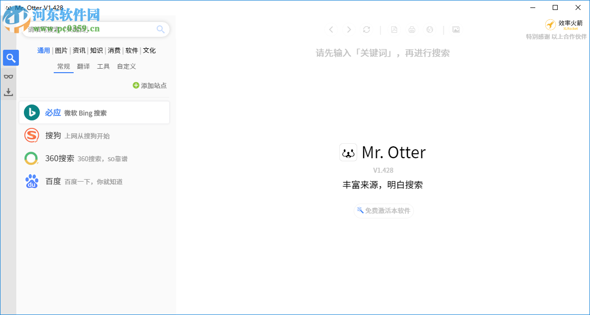Screen dimensions: 590x315
Task: Click 免费激活本软件 button
Action: [384, 210]
